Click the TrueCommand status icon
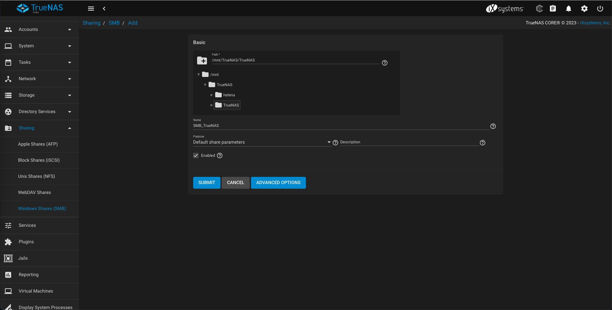612x310 pixels. pyautogui.click(x=539, y=9)
